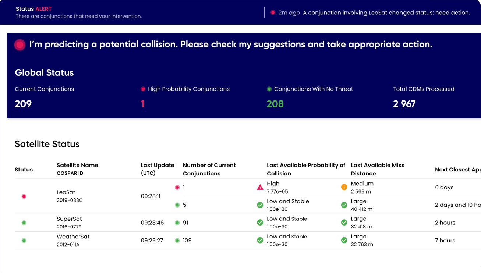
Task: Click the 'need action' LeoSat notification message
Action: (386, 13)
